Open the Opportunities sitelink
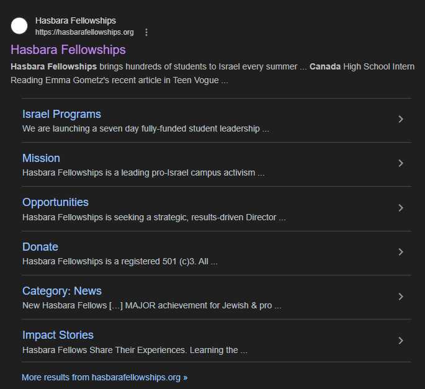425x389 pixels. (x=55, y=202)
